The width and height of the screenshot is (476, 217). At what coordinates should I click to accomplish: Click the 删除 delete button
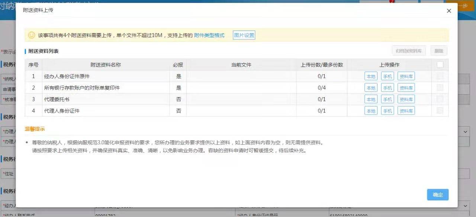point(438,50)
